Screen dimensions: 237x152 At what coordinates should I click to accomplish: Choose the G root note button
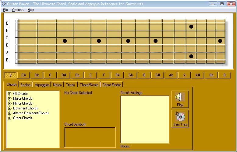144,75
